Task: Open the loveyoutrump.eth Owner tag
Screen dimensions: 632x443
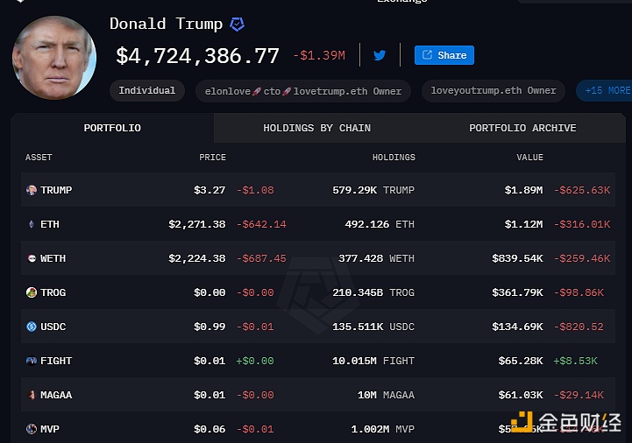Action: point(493,90)
